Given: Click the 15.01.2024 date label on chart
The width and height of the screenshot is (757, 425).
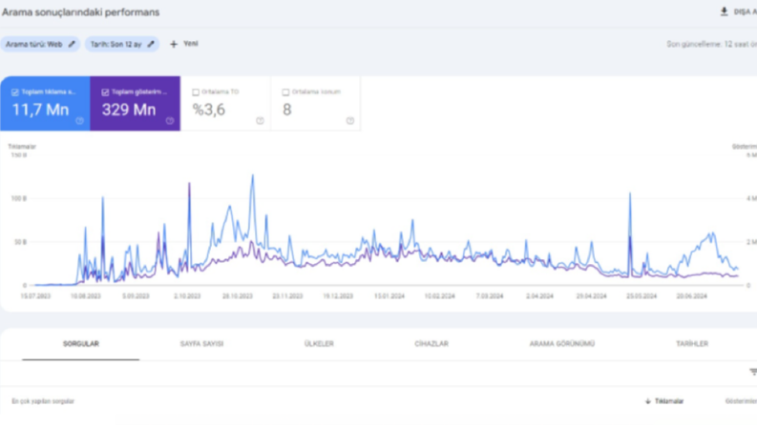Looking at the screenshot, I should coord(389,295).
